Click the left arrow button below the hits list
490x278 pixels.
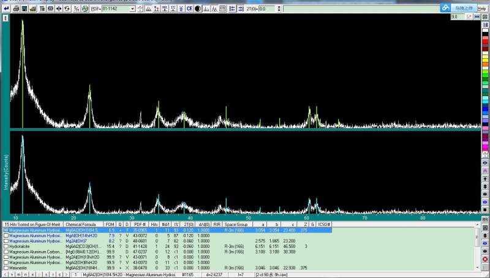(x=5, y=274)
